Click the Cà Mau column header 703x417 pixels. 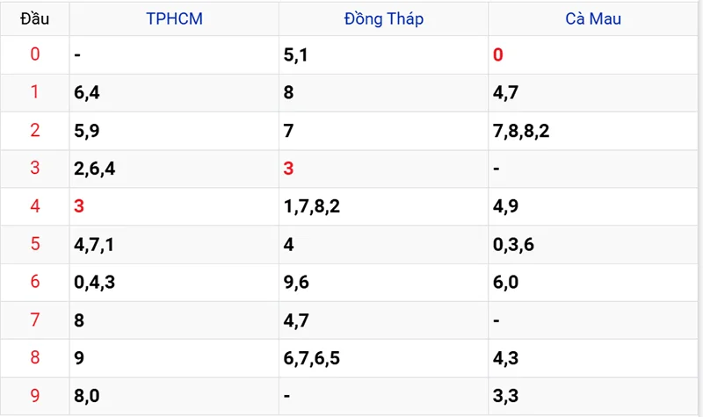tap(593, 18)
